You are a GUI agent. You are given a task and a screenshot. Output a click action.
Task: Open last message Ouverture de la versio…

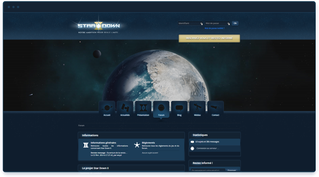click(116, 153)
